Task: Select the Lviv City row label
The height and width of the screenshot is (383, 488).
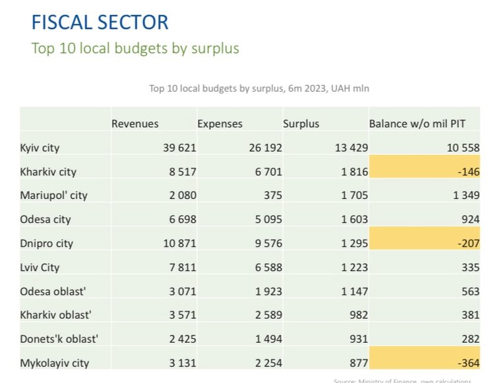Action: pos(42,267)
